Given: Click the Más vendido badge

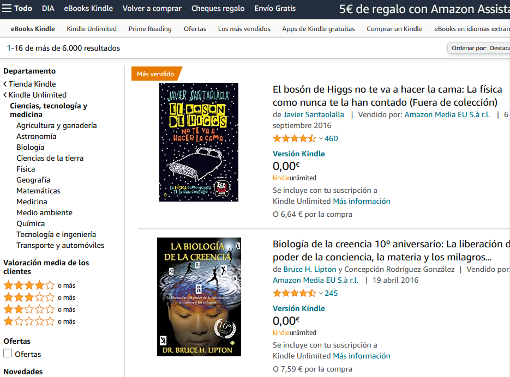Looking at the screenshot, I should click(x=155, y=74).
